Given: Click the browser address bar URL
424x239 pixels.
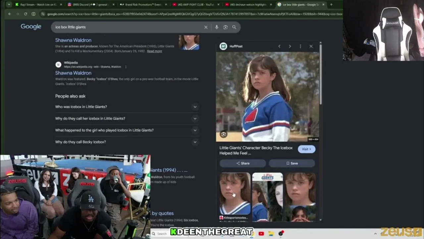Looking at the screenshot, I should click(x=194, y=14).
